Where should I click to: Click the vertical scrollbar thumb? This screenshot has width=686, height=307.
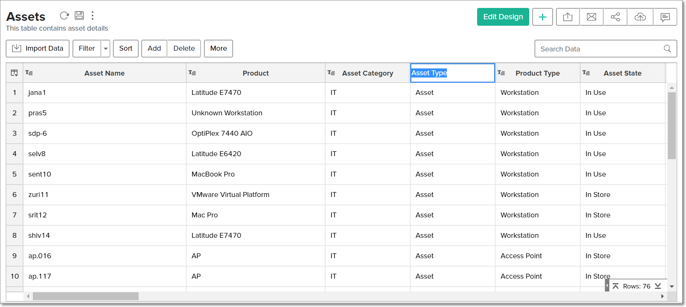(x=672, y=126)
